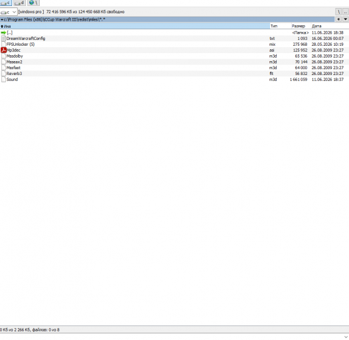349x340 pixels.
Task: Go to root directory backslash button
Action: [x=338, y=12]
